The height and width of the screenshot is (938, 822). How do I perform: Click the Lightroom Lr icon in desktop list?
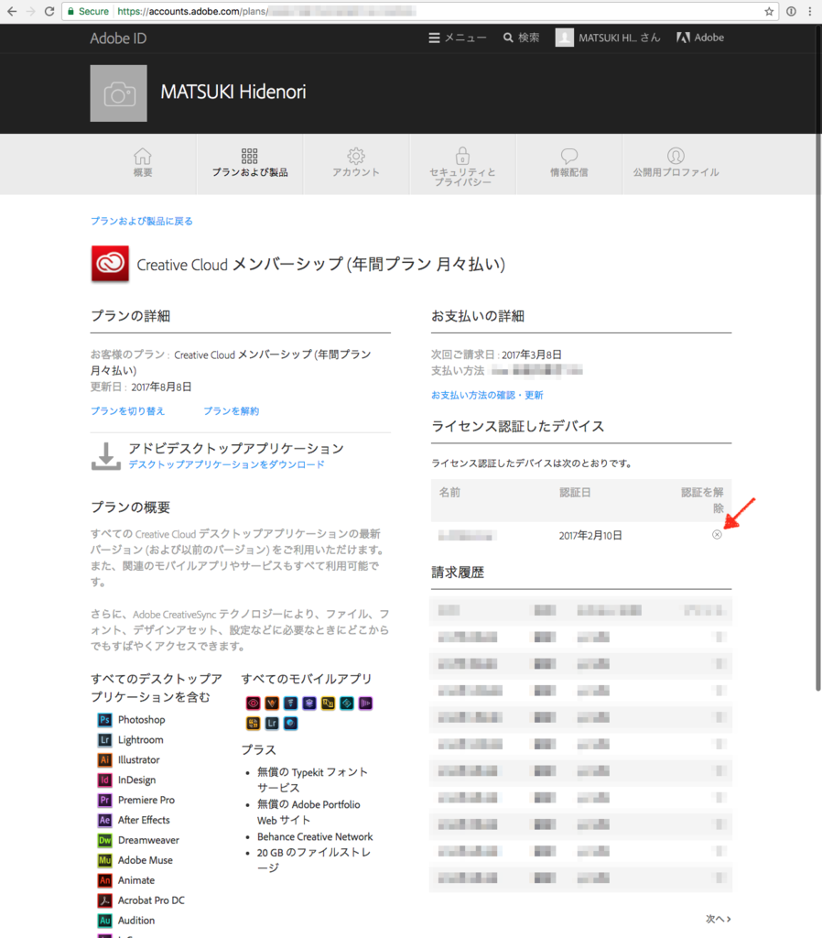click(104, 740)
